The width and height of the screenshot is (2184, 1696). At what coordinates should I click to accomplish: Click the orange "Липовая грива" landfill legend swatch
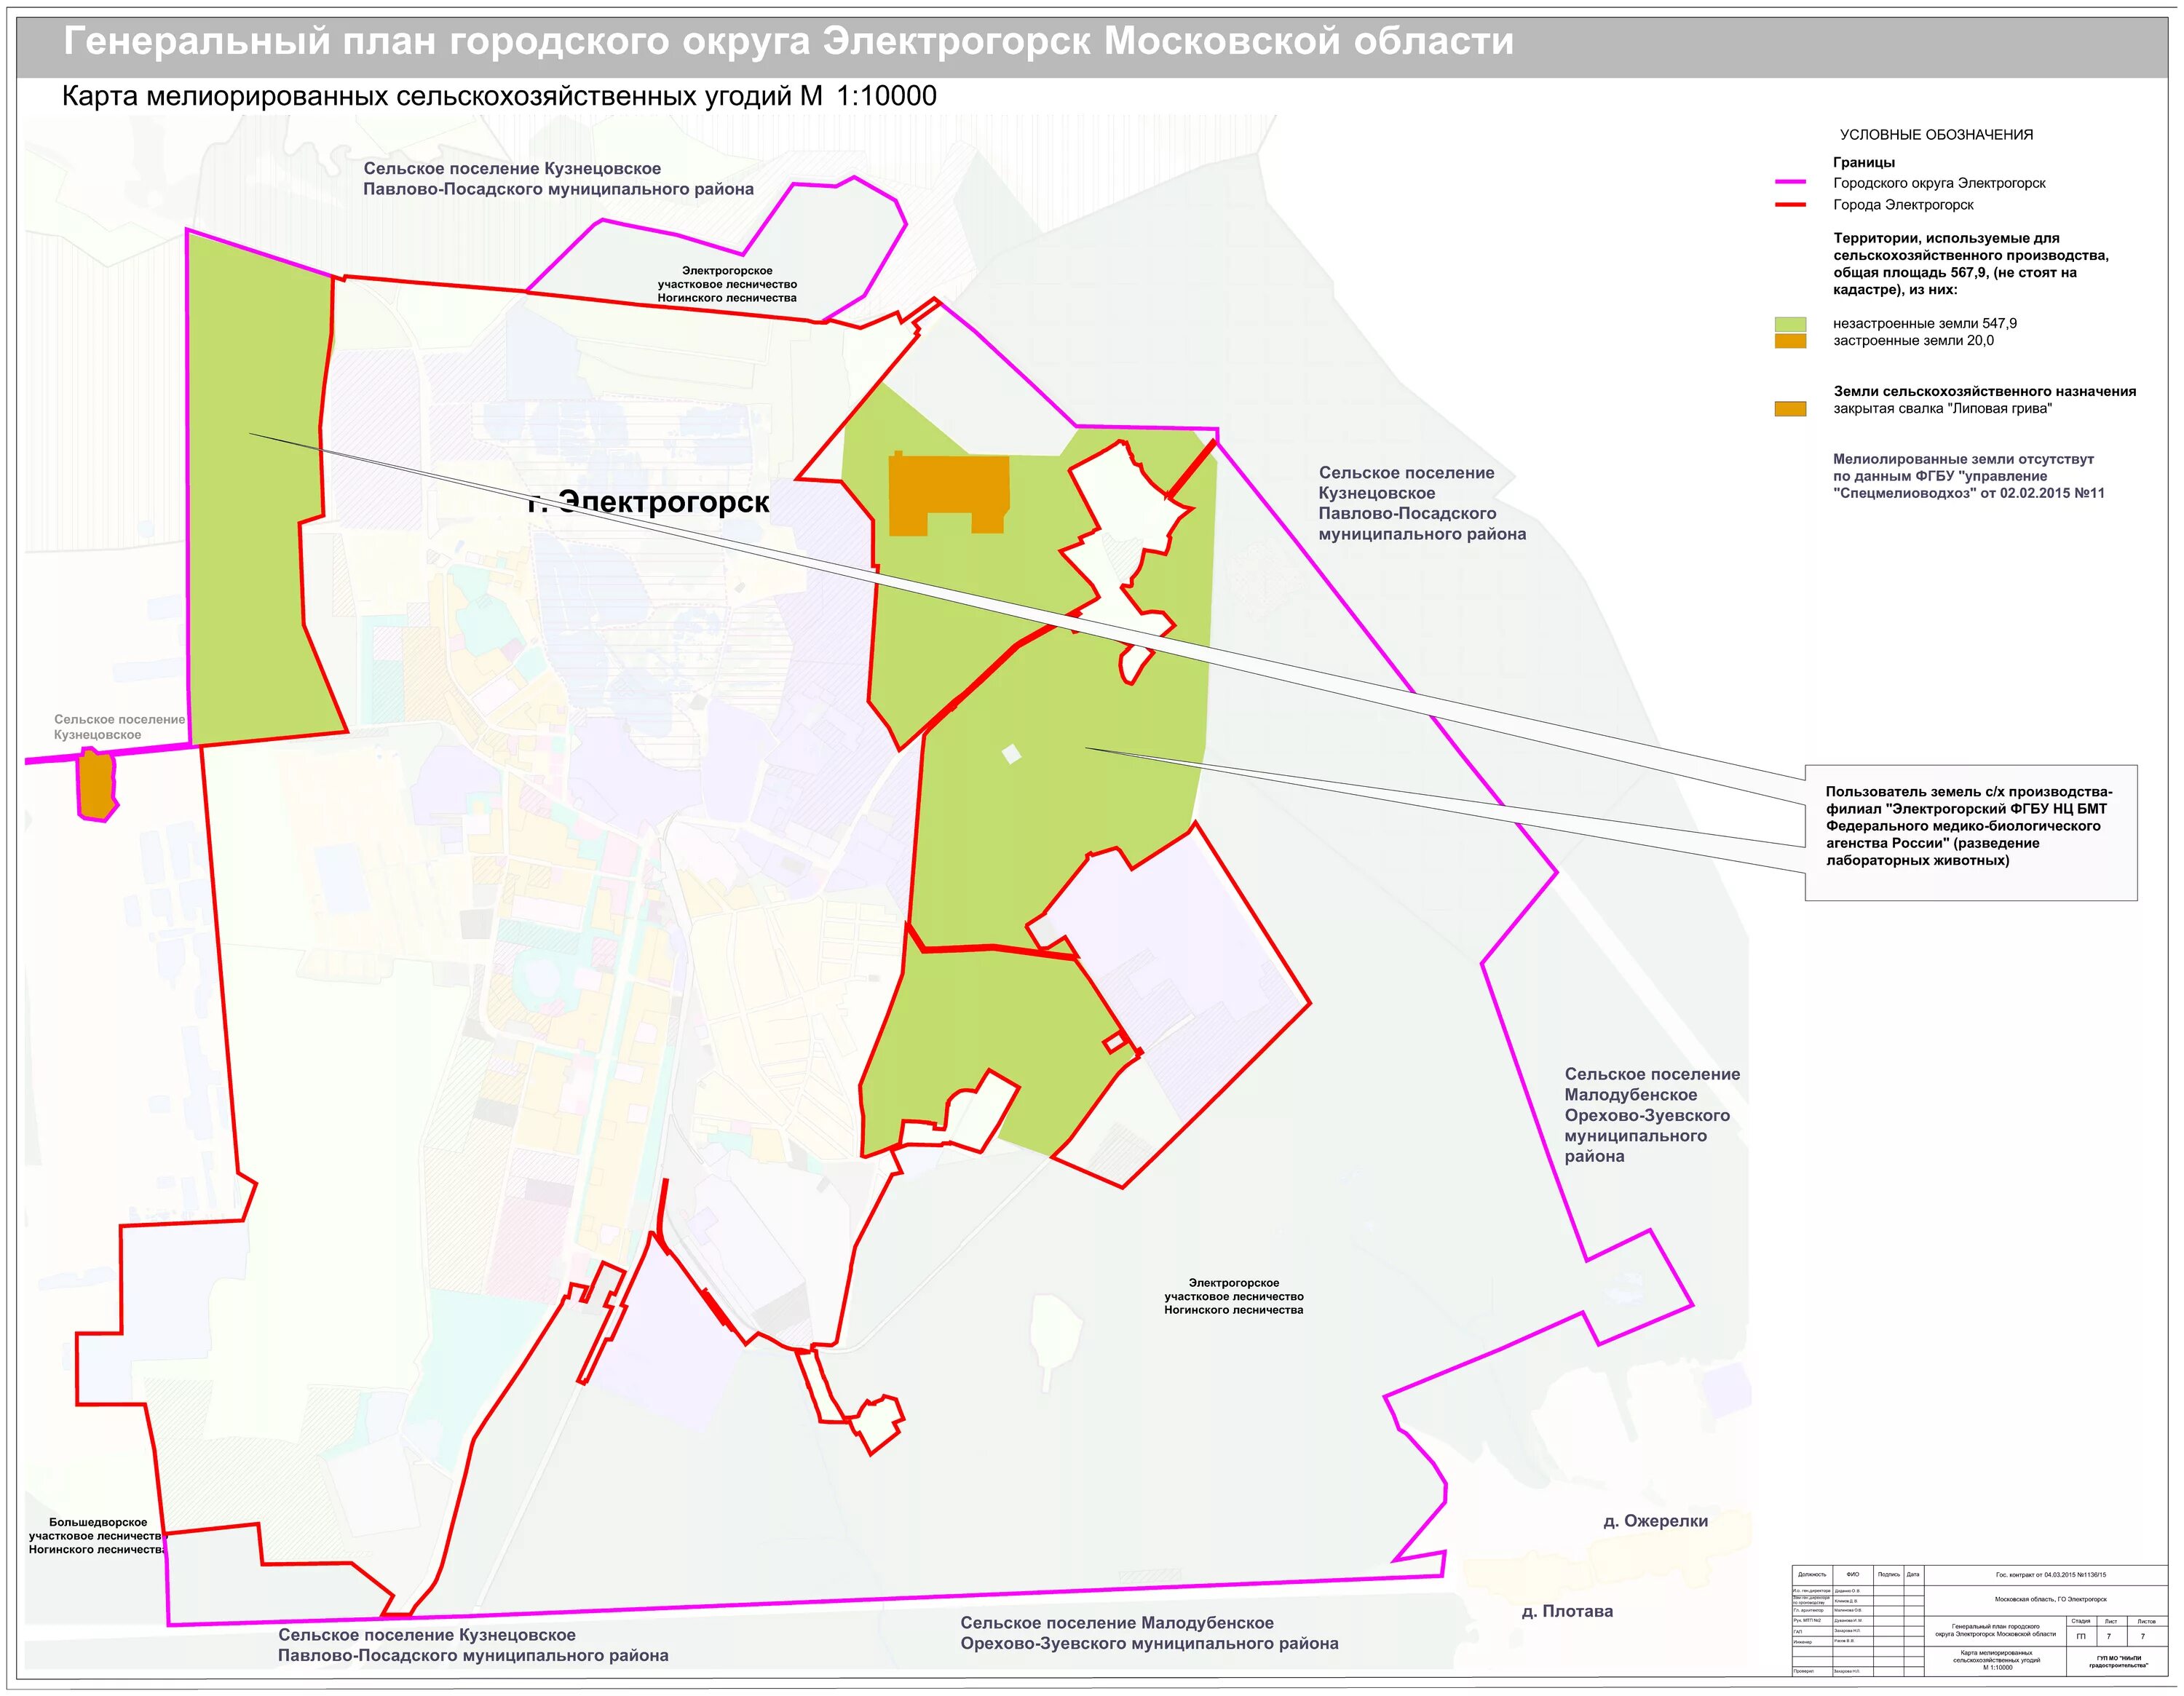(1790, 409)
